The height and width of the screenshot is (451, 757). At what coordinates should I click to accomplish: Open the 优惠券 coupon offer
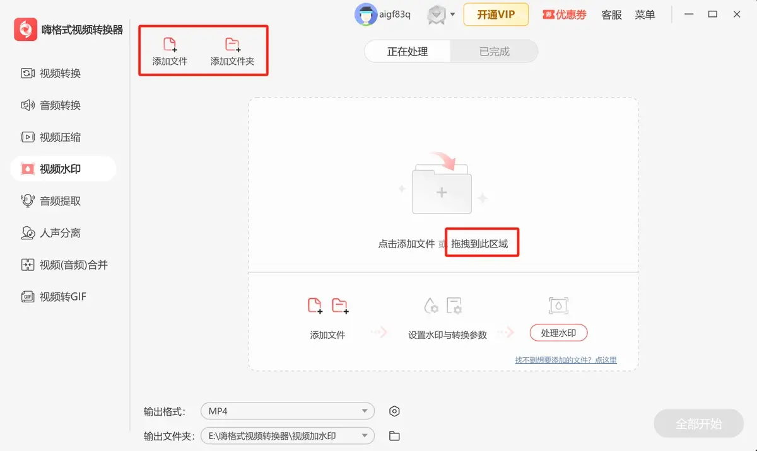[565, 14]
